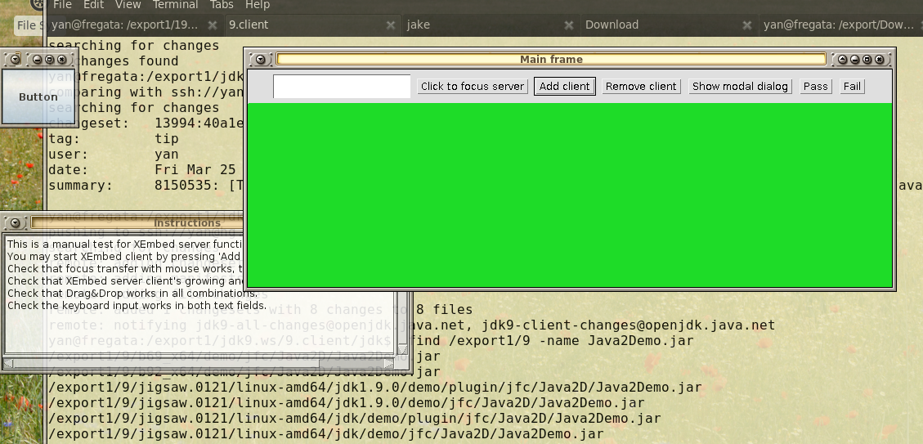
Task: Mark the test as Pass
Action: click(x=815, y=87)
